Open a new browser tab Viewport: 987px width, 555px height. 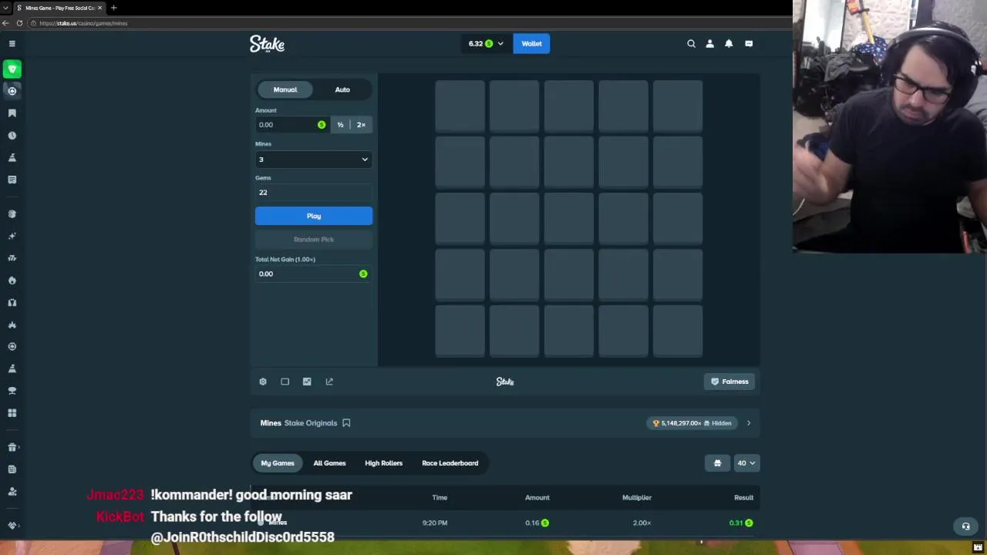[x=113, y=8]
